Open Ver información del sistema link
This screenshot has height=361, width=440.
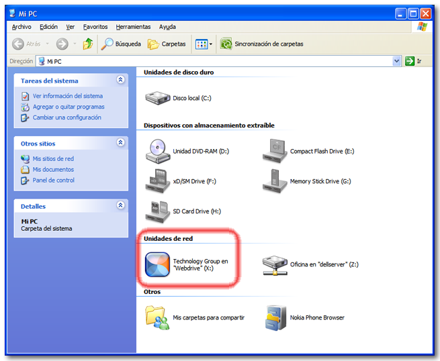click(68, 96)
